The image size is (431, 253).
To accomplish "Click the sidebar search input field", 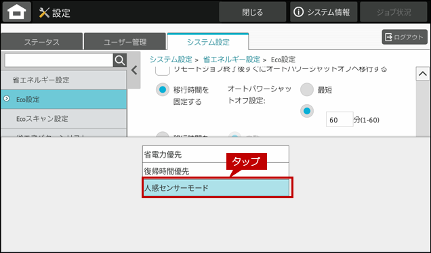I will (59, 60).
